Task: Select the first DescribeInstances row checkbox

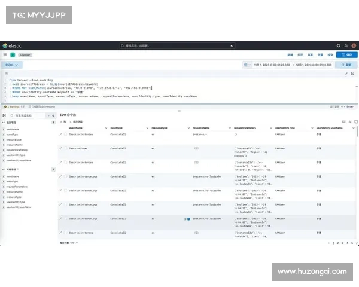Action: point(65,134)
